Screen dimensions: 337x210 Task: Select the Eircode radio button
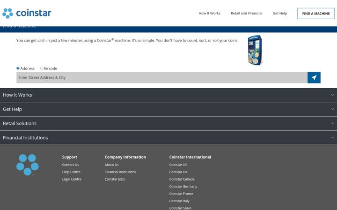(x=42, y=68)
